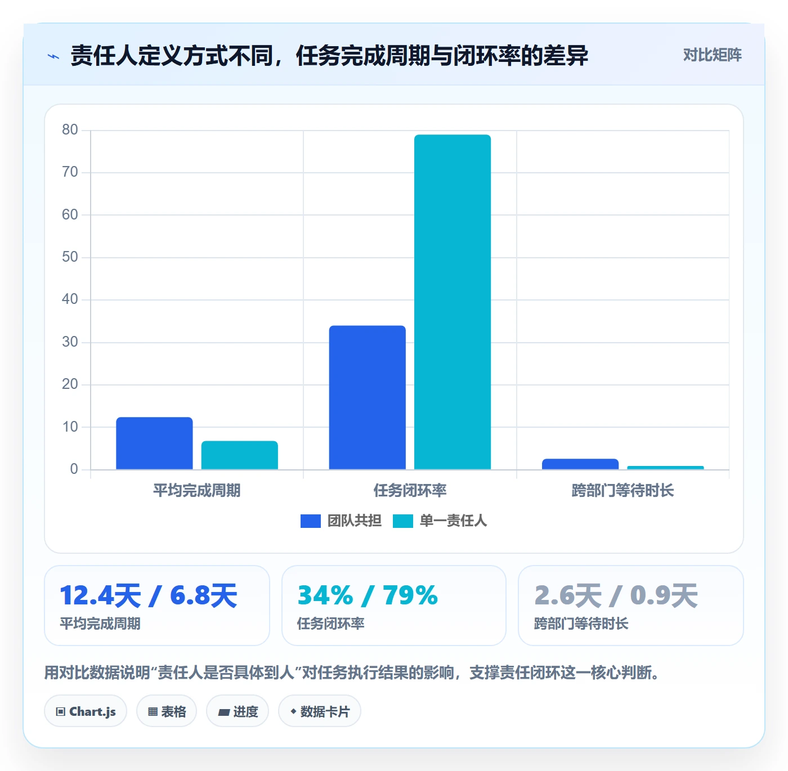Click the 平均完成周期 caption in the stat card
Image resolution: width=788 pixels, height=771 pixels.
pos(100,624)
